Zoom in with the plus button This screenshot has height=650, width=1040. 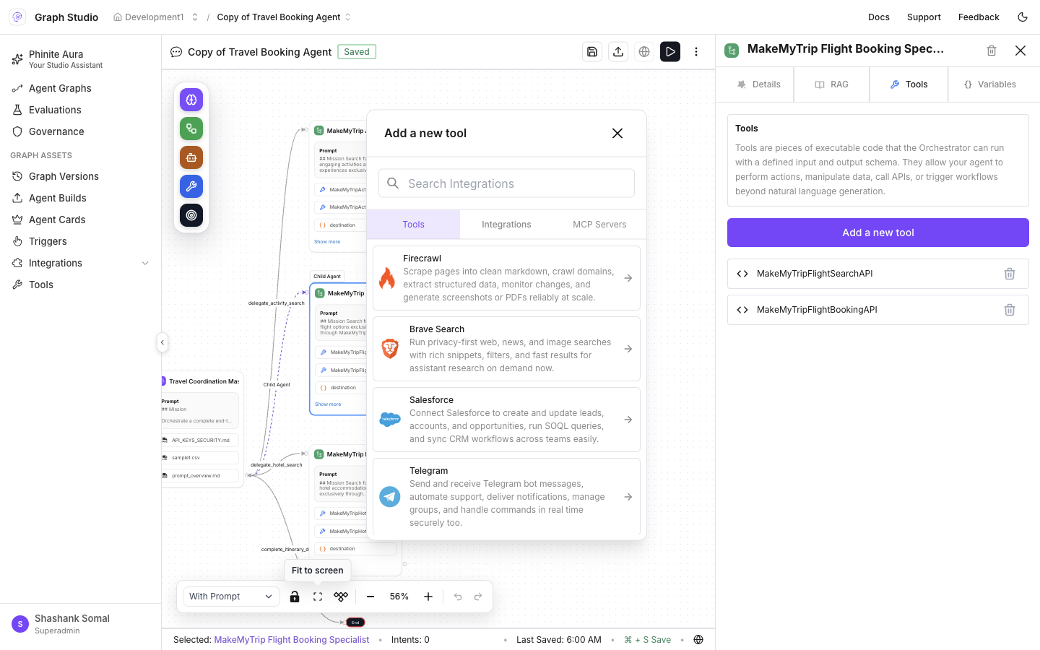(428, 597)
